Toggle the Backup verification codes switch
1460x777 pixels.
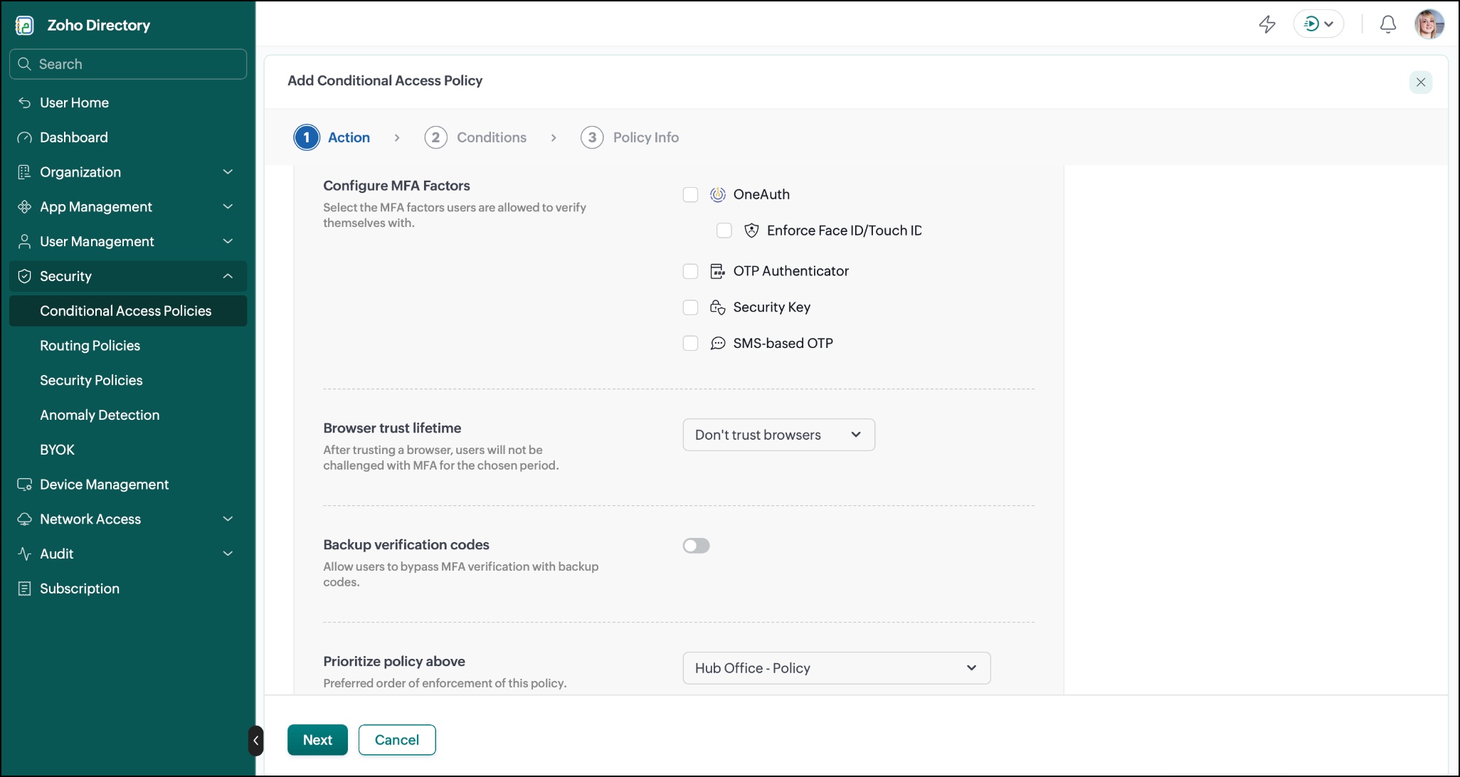point(696,546)
